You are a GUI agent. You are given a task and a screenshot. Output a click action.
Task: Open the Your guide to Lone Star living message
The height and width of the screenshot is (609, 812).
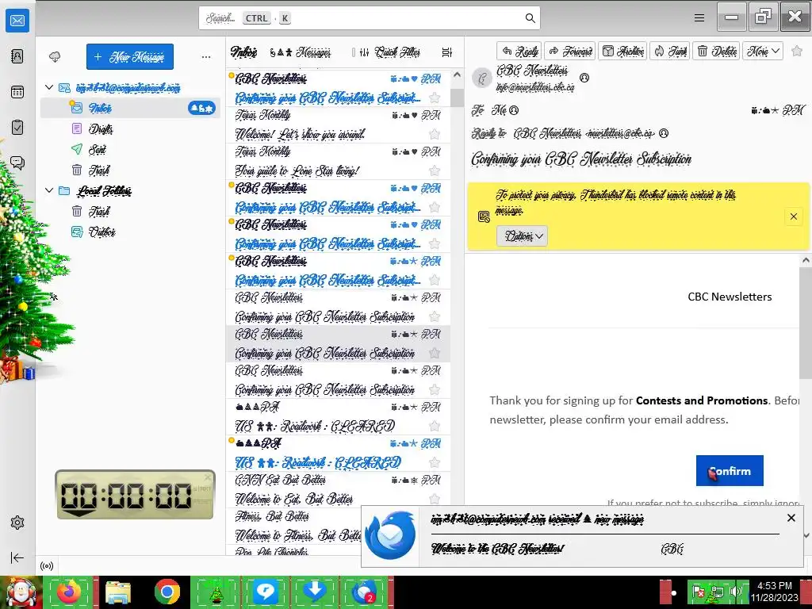[338, 162]
